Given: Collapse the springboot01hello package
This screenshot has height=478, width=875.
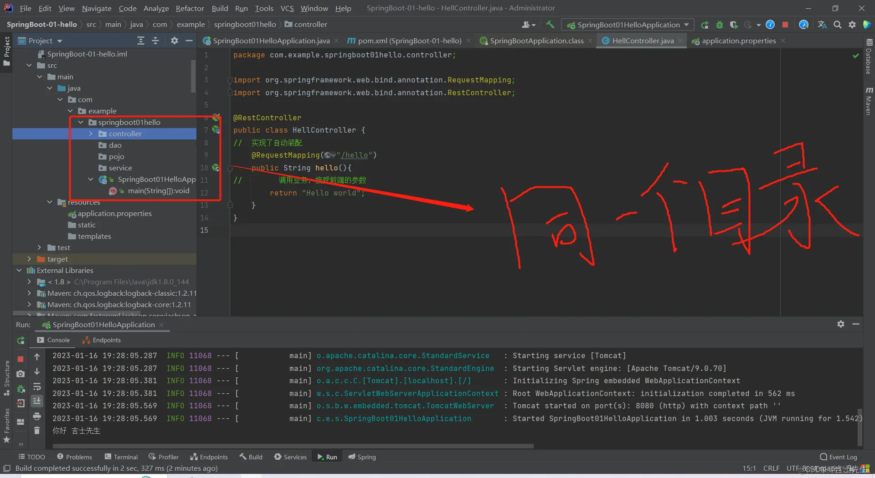Looking at the screenshot, I should coord(81,123).
